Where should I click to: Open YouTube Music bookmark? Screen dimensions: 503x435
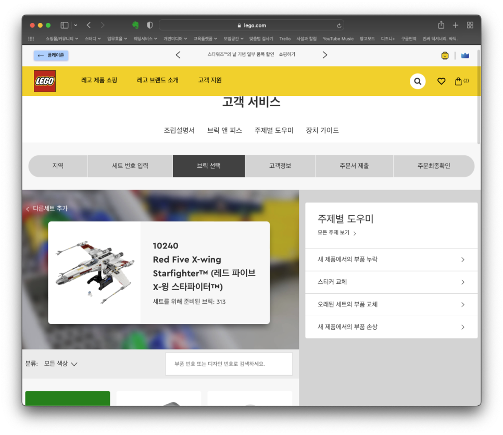(338, 39)
